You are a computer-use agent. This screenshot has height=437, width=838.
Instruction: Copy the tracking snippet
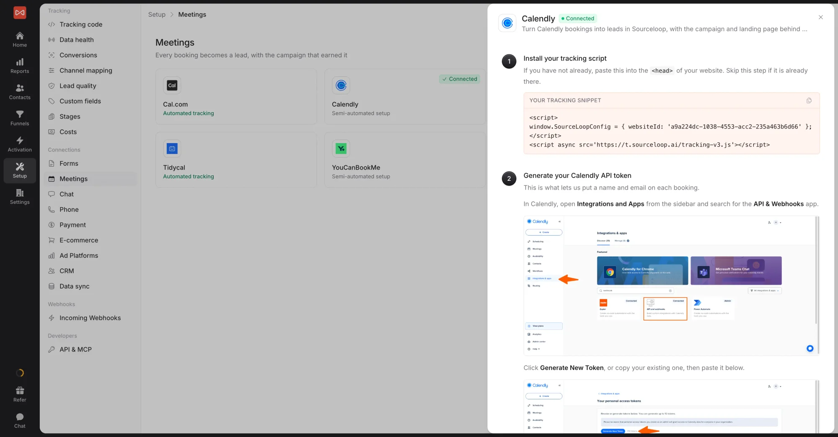point(809,100)
